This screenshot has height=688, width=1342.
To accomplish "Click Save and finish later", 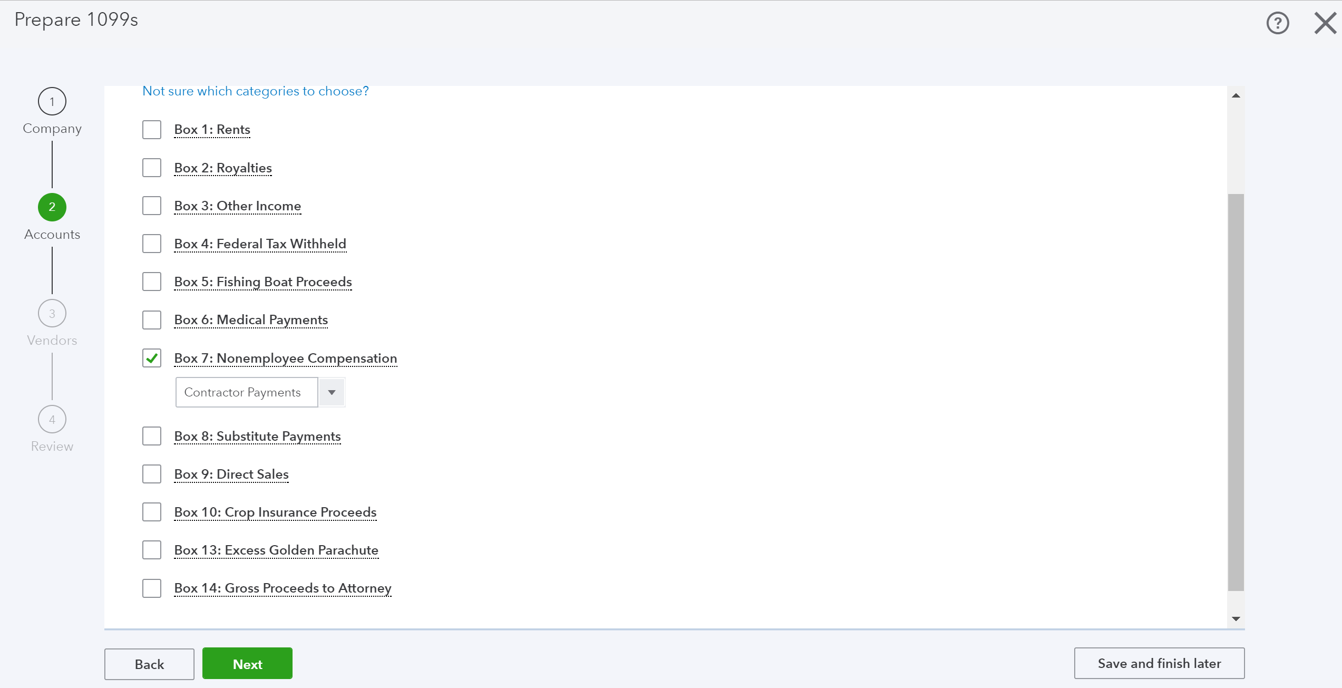I will (1159, 663).
